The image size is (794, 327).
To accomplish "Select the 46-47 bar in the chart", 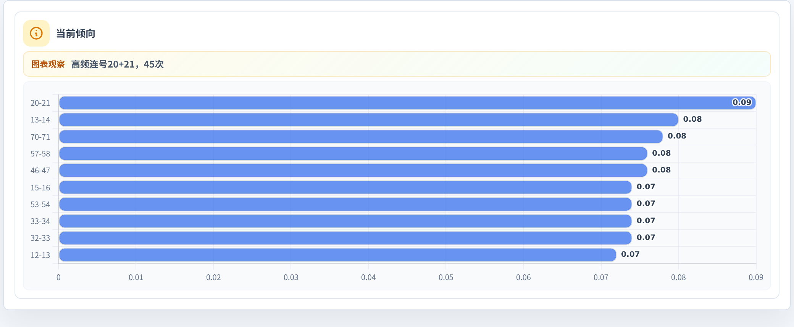I will click(x=353, y=171).
